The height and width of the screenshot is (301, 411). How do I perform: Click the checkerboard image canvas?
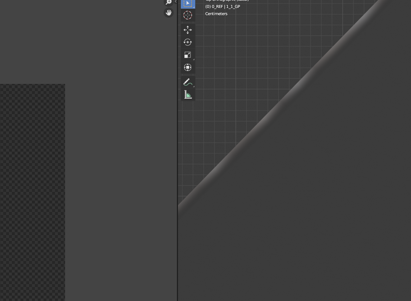tap(32, 191)
